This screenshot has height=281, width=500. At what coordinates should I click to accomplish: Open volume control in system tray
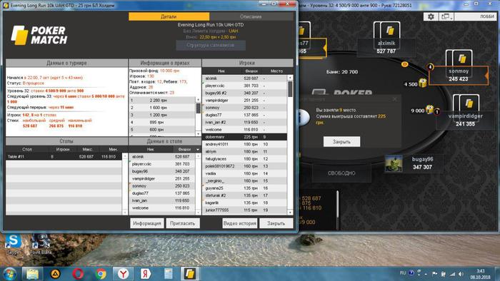coord(461,274)
